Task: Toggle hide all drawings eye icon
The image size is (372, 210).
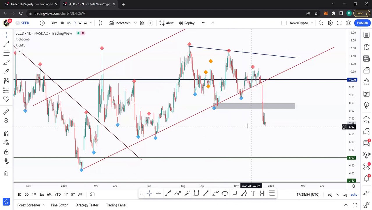Action: [x=6, y=160]
